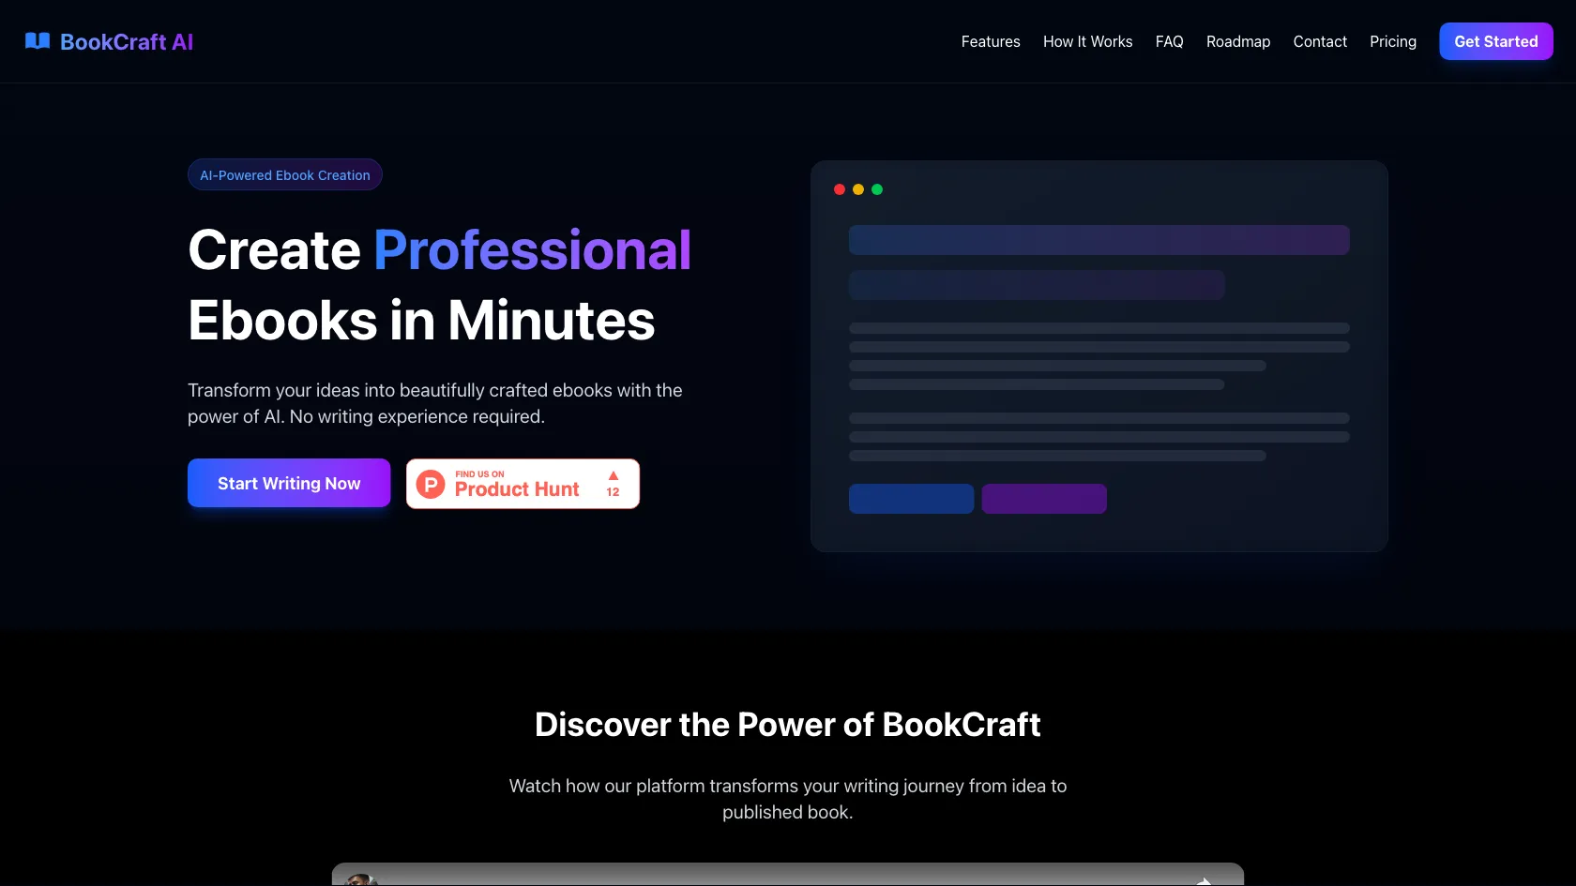Click the video preview thumbnail at bottom

[788, 874]
